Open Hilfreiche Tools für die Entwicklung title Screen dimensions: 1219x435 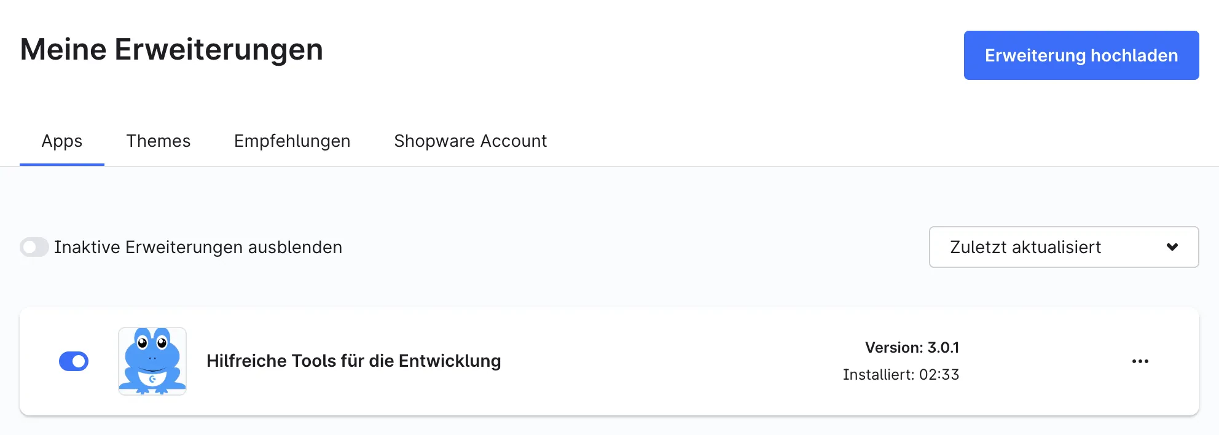pos(354,361)
